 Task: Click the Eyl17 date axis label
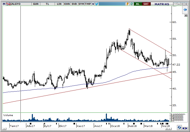tap(47, 126)
